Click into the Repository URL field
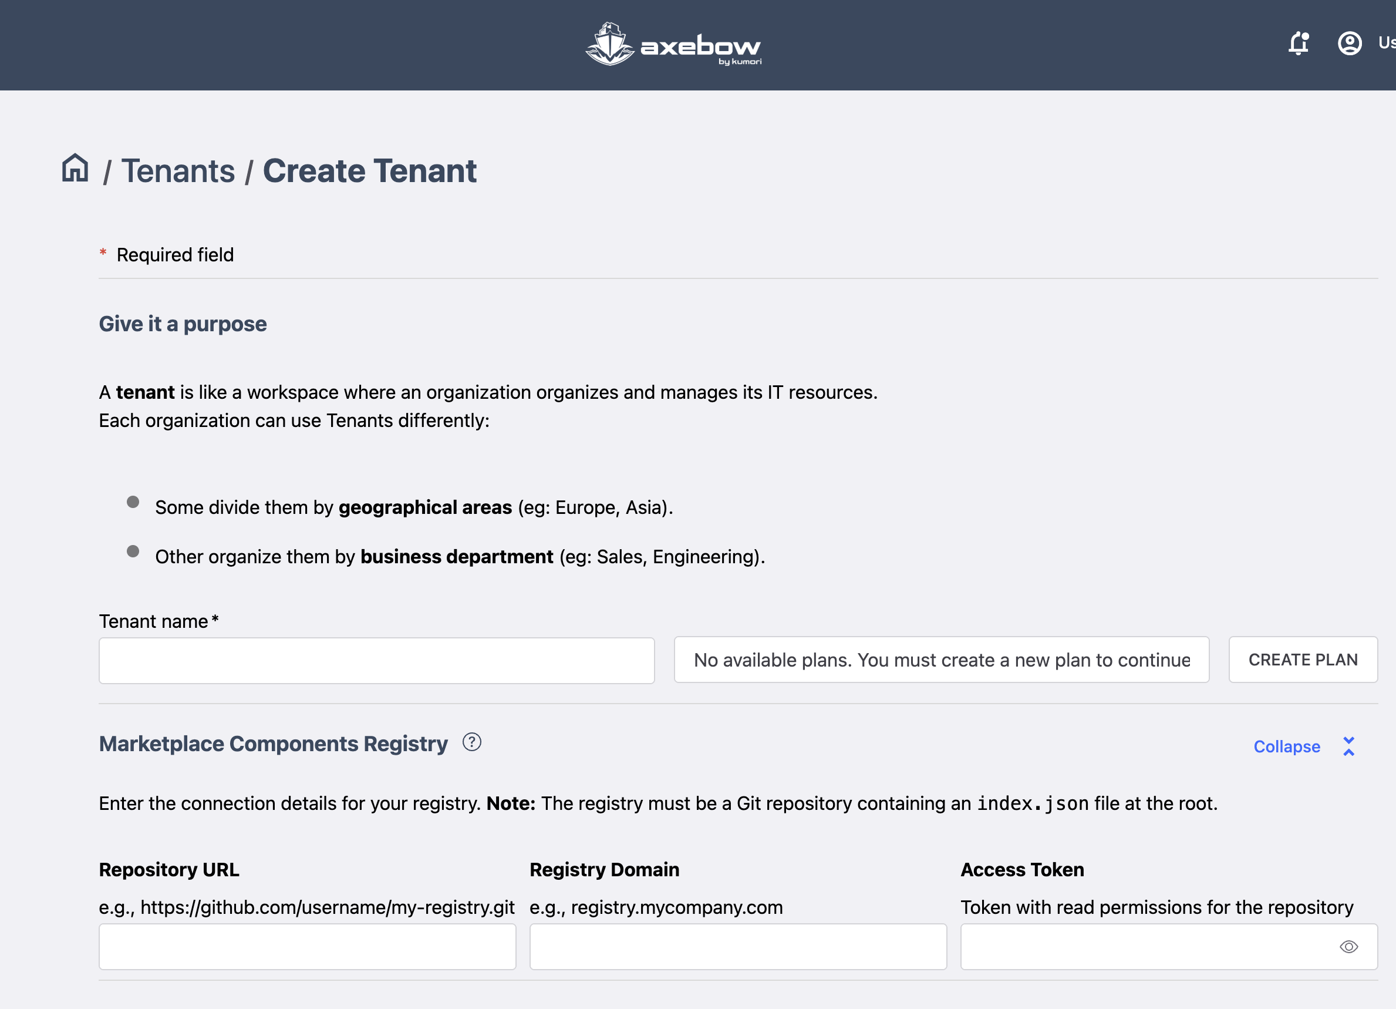1396x1009 pixels. click(x=307, y=947)
